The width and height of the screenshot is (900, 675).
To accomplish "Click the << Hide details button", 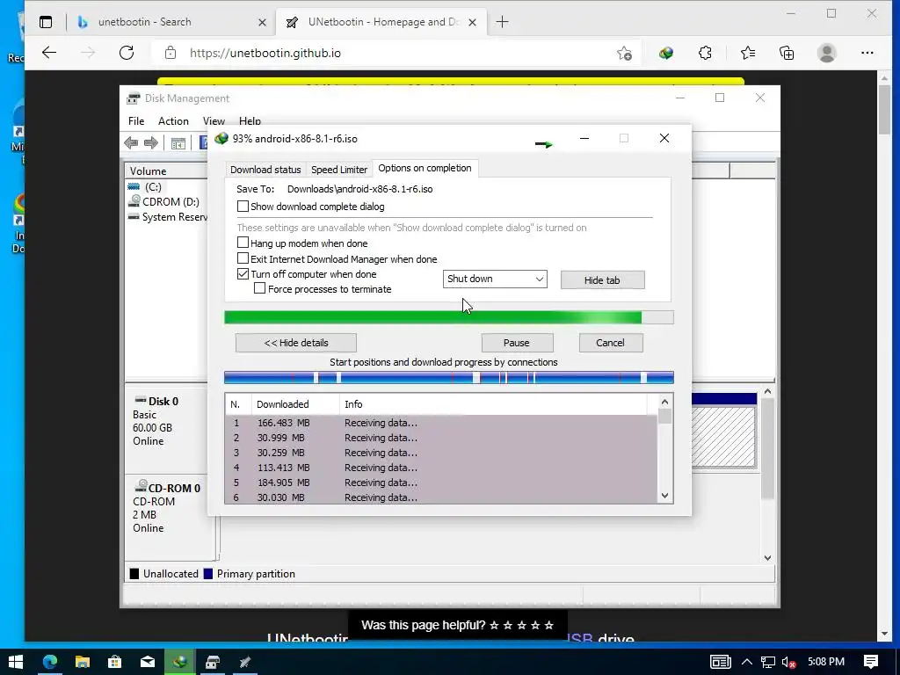I will [295, 343].
